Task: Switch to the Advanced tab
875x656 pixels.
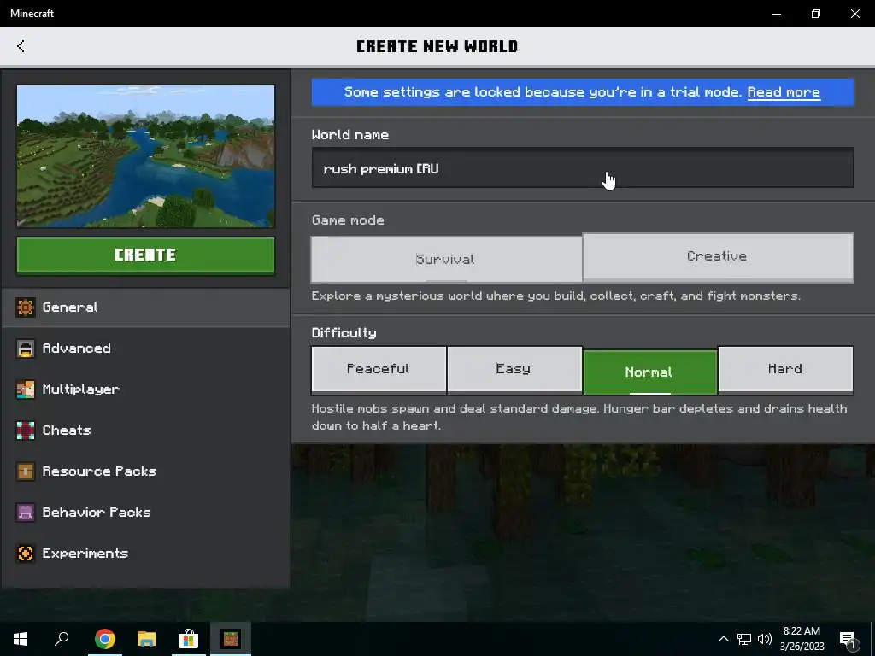Action: click(145, 348)
